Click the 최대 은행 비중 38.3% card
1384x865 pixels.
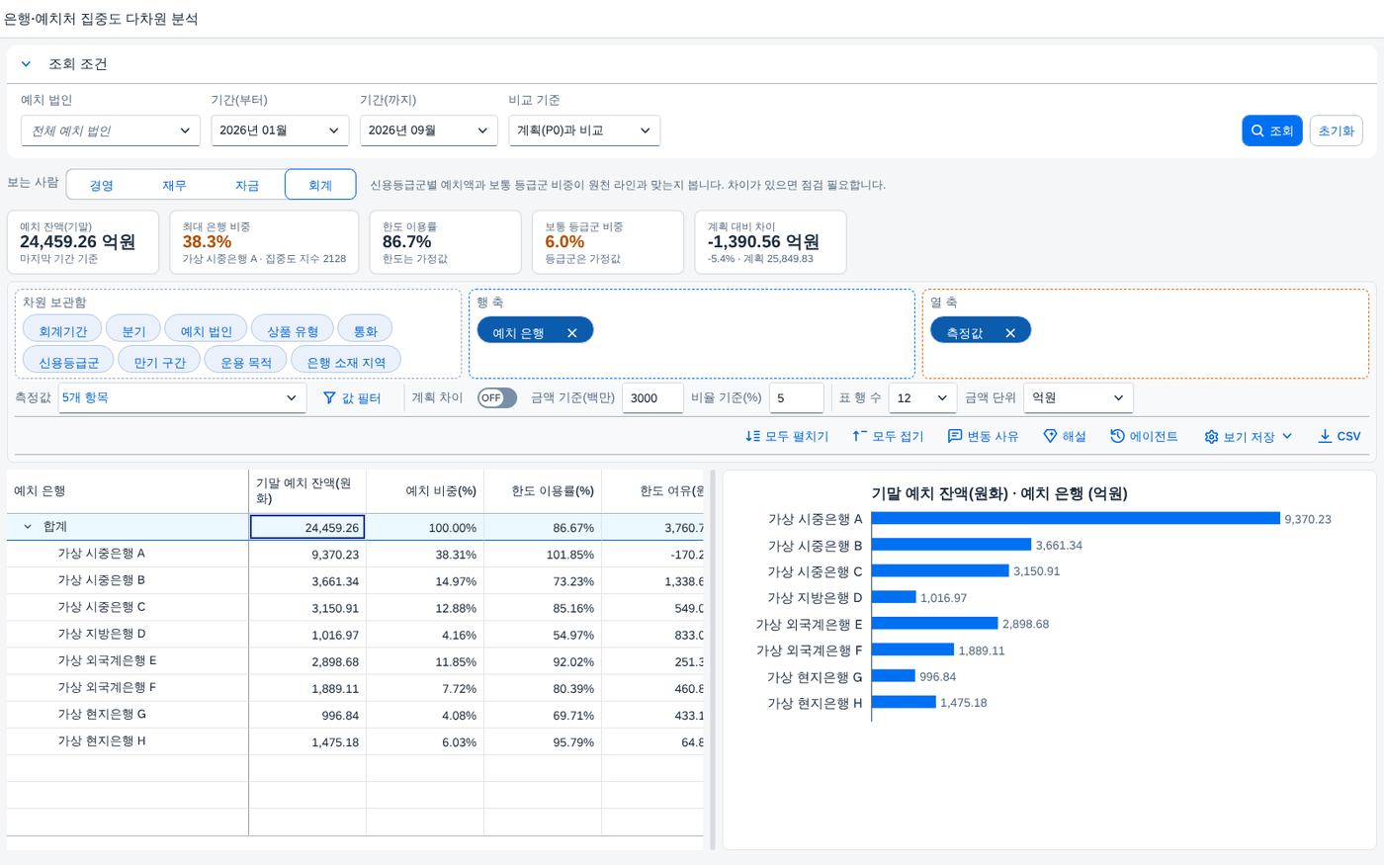pos(264,242)
